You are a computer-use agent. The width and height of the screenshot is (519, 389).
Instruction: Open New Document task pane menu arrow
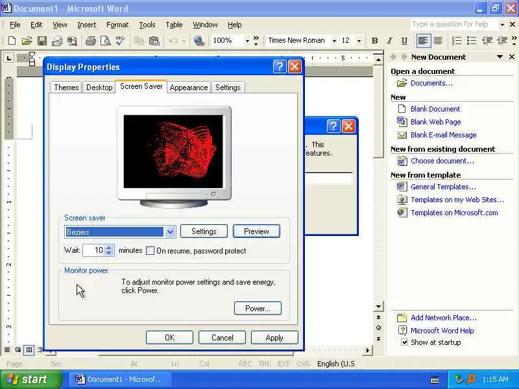[500, 57]
